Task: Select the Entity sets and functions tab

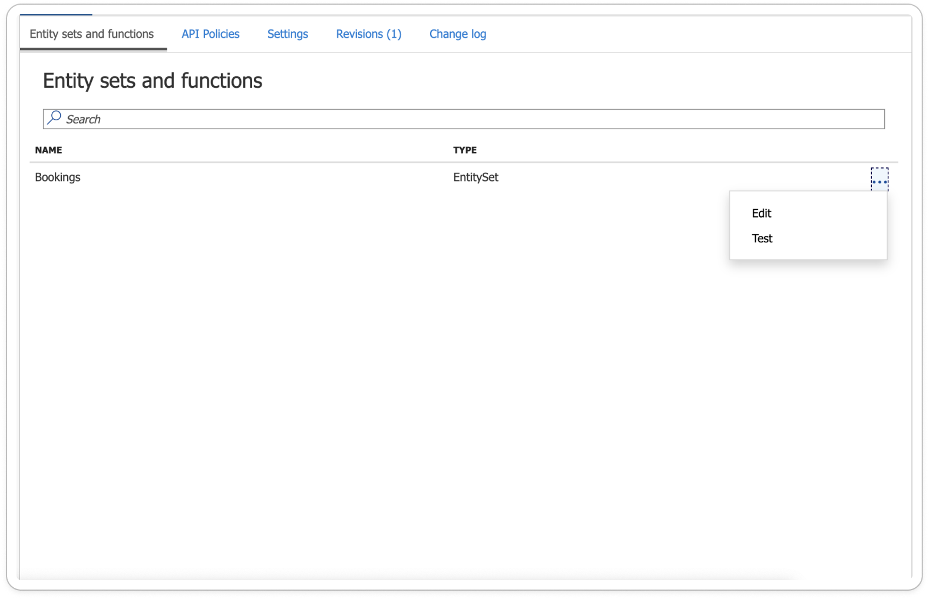Action: [x=92, y=34]
